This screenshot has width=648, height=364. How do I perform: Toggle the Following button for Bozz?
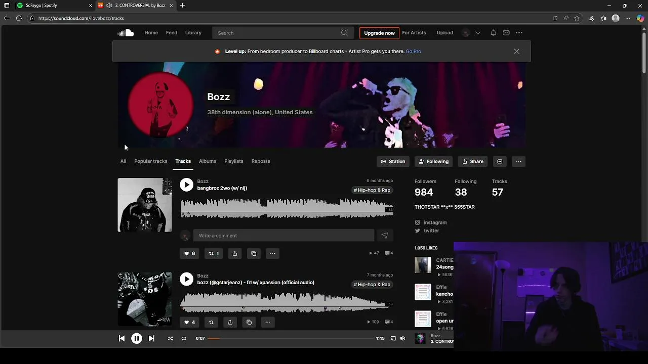tap(433, 161)
